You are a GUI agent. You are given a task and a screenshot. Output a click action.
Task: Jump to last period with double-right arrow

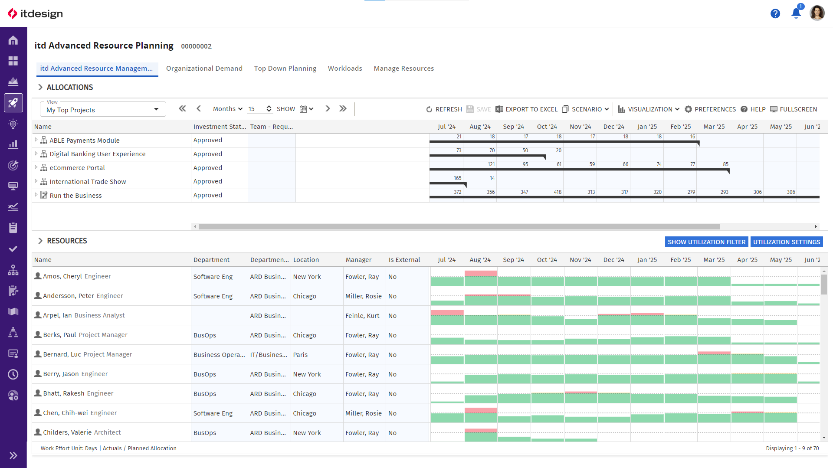tap(343, 109)
